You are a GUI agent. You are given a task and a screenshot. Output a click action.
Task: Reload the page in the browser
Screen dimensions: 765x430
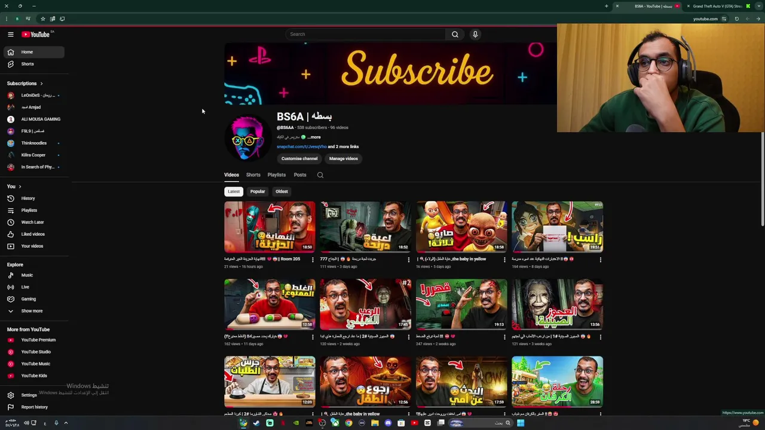tap(736, 19)
